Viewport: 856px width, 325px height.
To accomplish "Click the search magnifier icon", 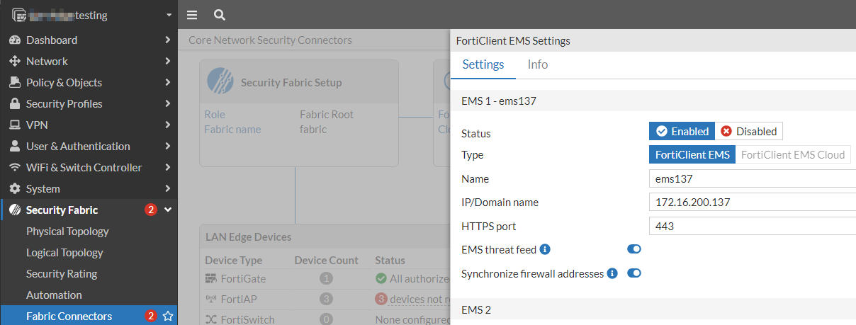I will click(x=220, y=15).
